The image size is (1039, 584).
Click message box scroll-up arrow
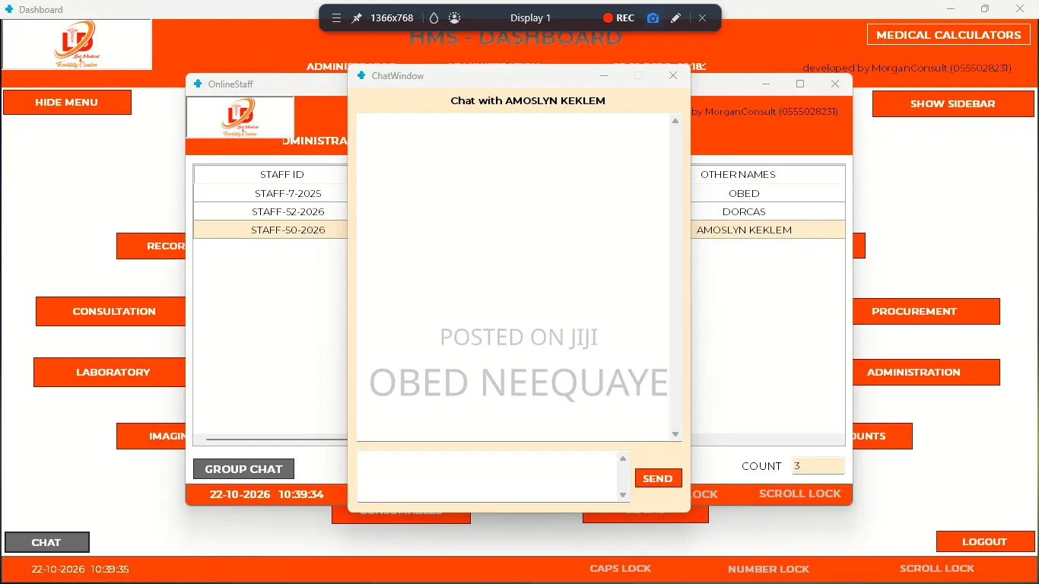pyautogui.click(x=623, y=459)
